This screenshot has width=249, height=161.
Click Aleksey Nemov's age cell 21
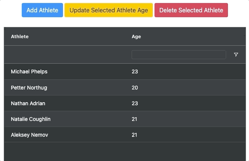[x=135, y=135]
